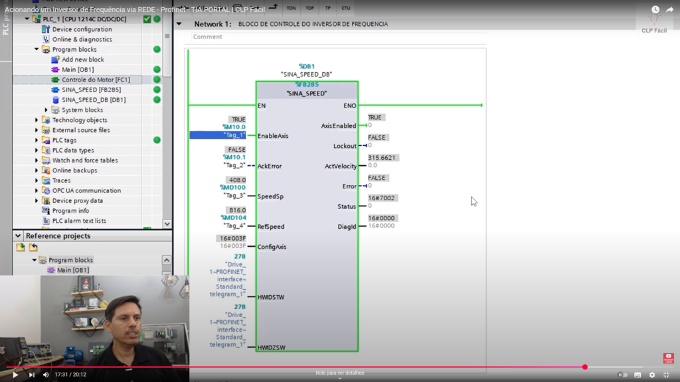Viewport: 680px width, 382px height.
Task: Expand the Online backups folder
Action: 37,170
